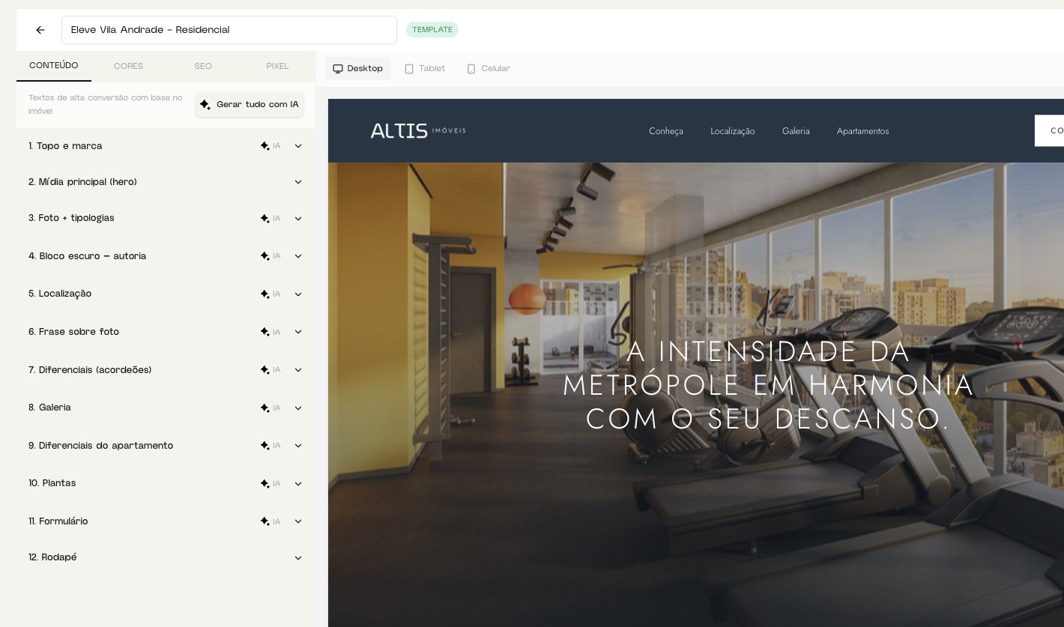This screenshot has width=1064, height=627.
Task: Select the CONTEÚDO tab
Action: [54, 66]
